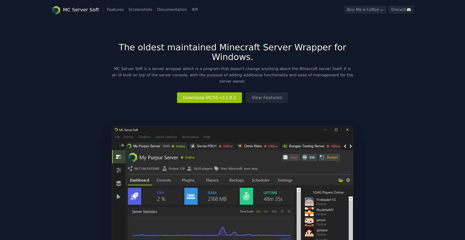Open the Workspace menu
465x240 pixels.
(x=190, y=137)
